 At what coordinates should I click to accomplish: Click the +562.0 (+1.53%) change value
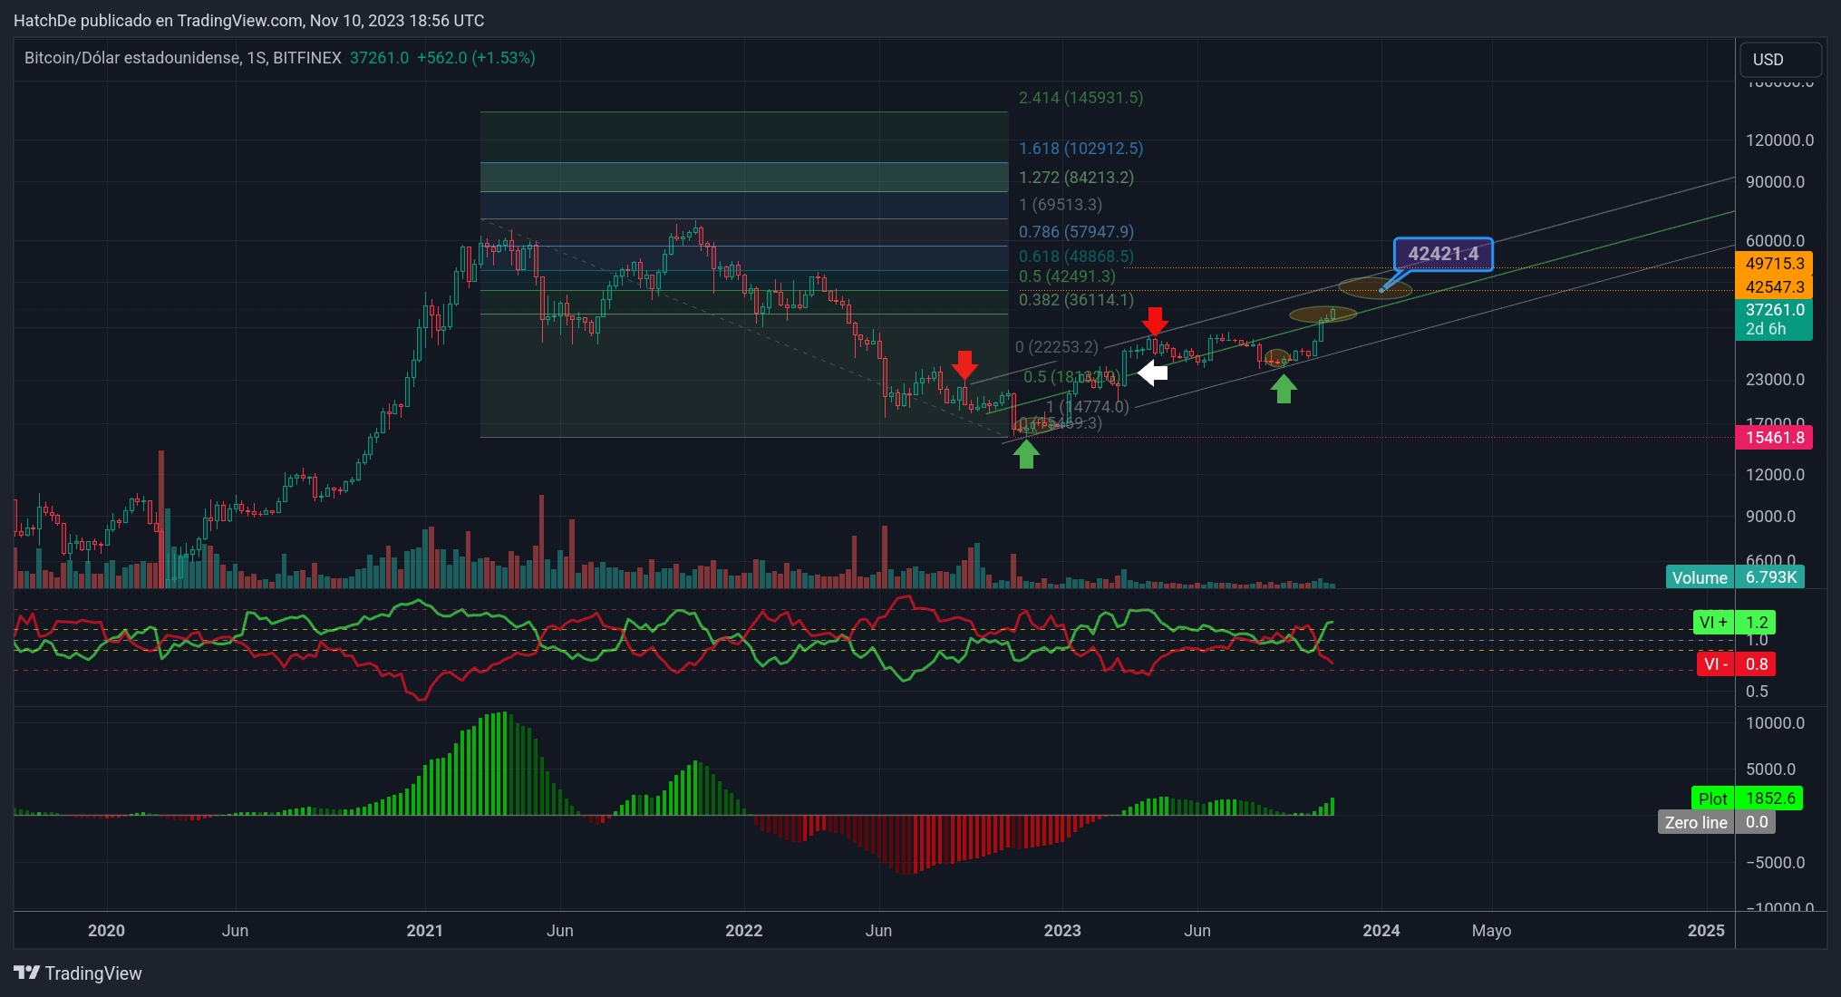[476, 58]
